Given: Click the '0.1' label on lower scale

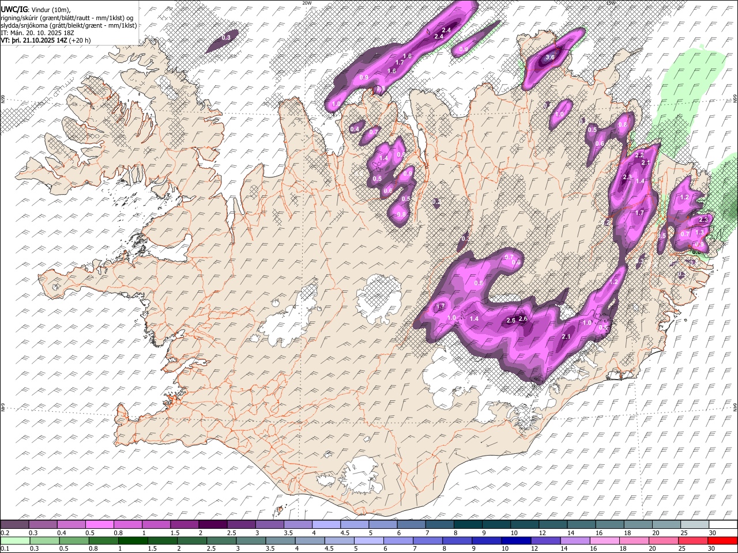Looking at the screenshot, I should [4, 549].
